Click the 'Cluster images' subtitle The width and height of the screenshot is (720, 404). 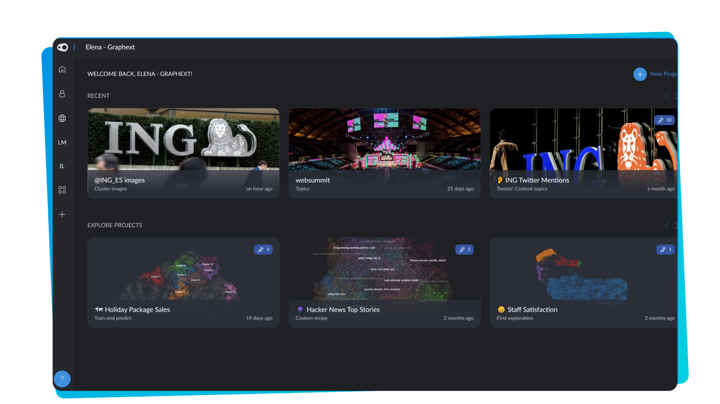tap(111, 189)
